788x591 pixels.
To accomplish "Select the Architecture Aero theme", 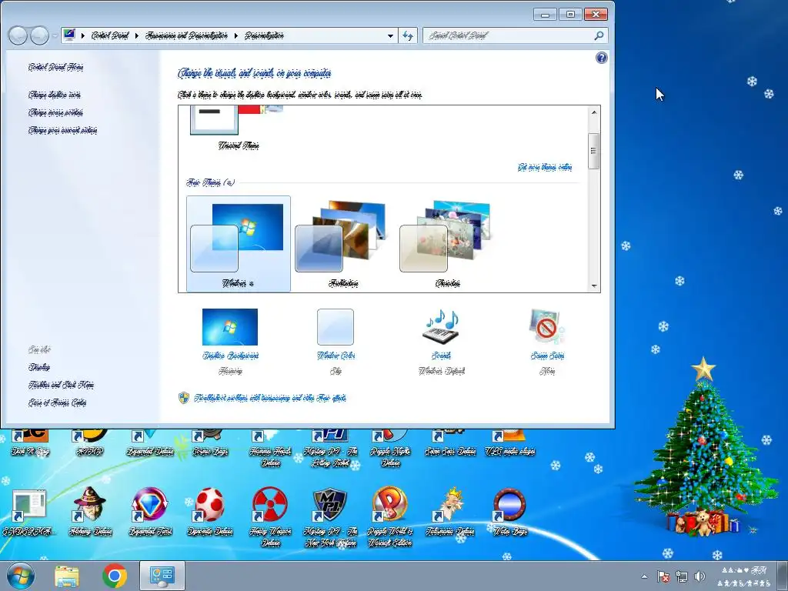I will point(343,244).
